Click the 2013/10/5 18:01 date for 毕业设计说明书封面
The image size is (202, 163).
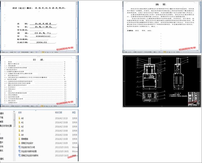coord(62,151)
